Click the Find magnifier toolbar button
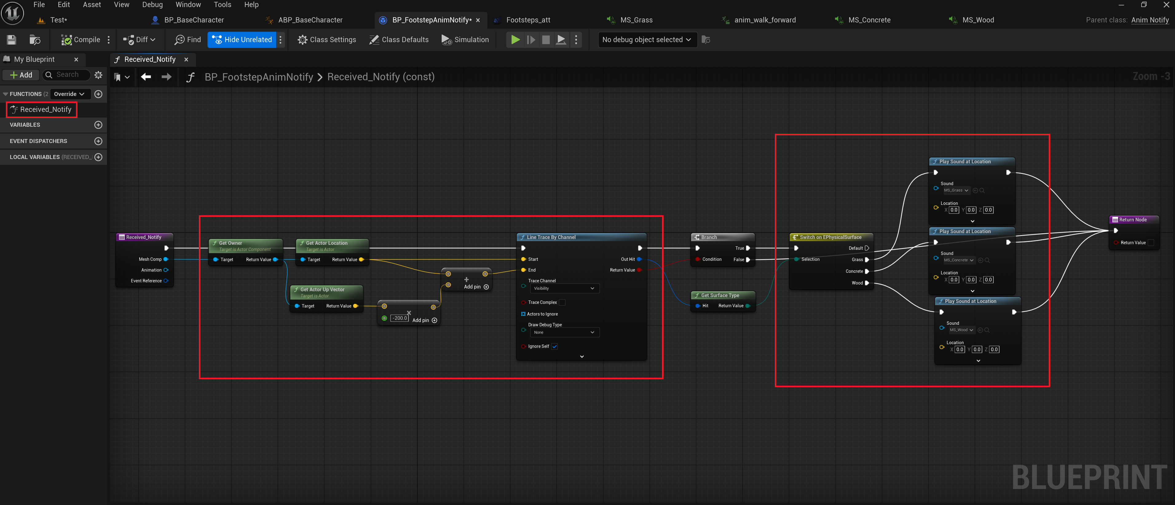 point(187,40)
